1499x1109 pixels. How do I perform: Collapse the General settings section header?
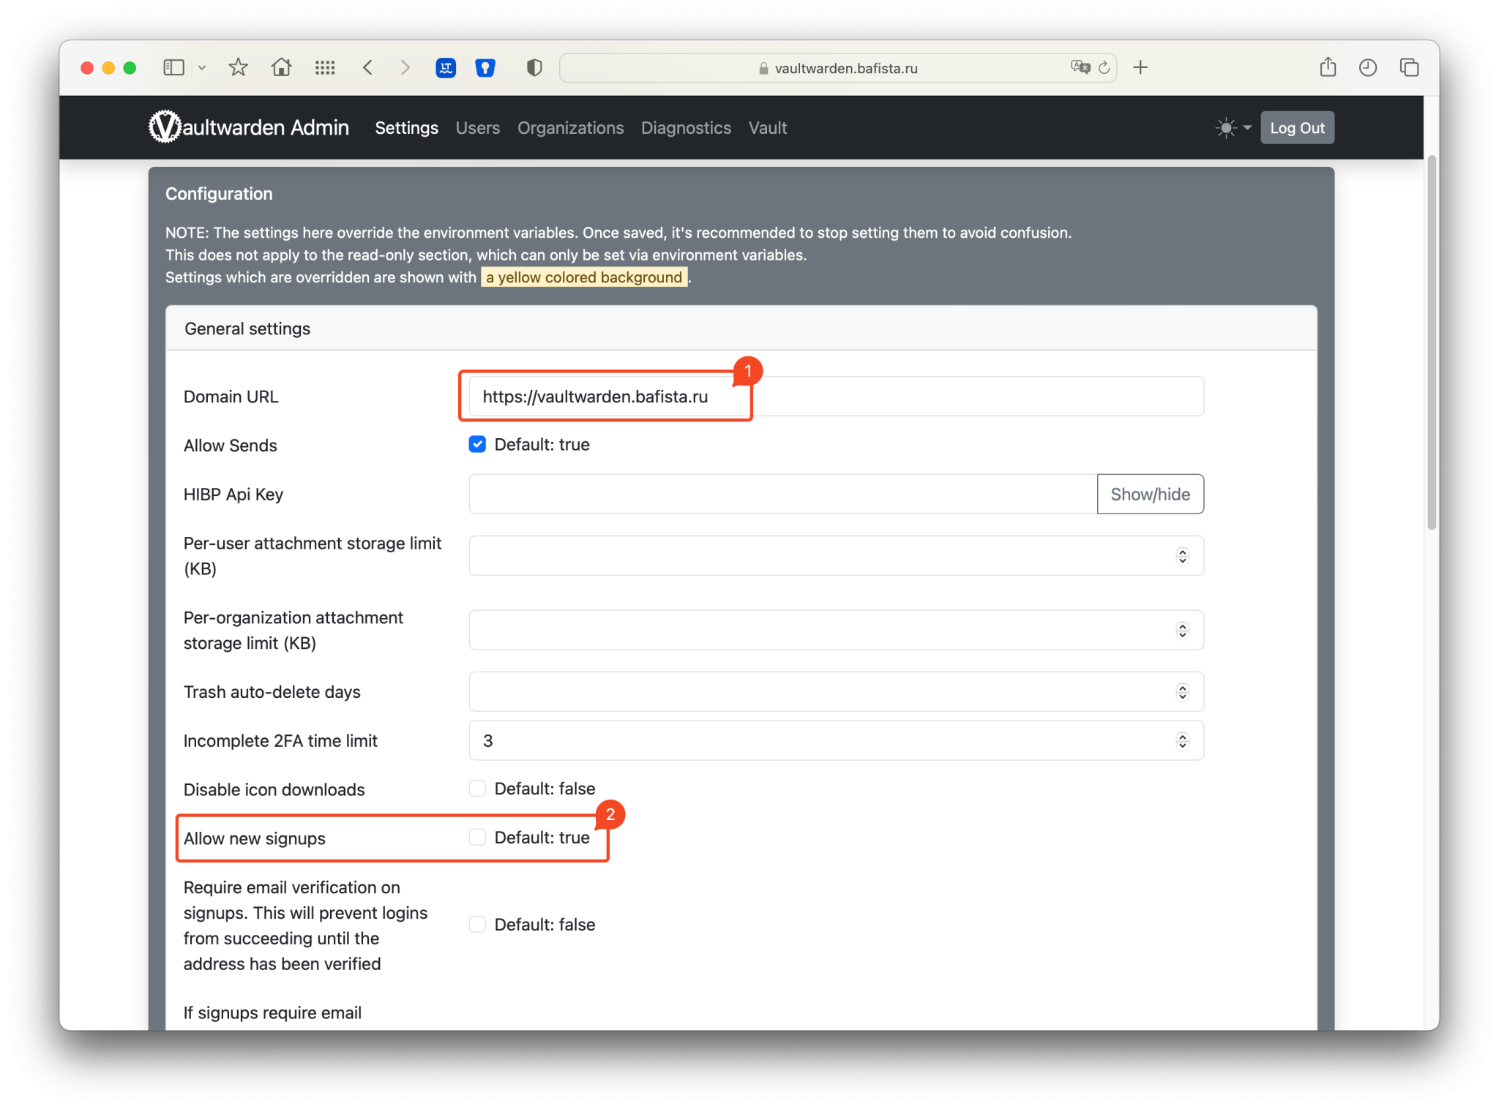pos(741,328)
